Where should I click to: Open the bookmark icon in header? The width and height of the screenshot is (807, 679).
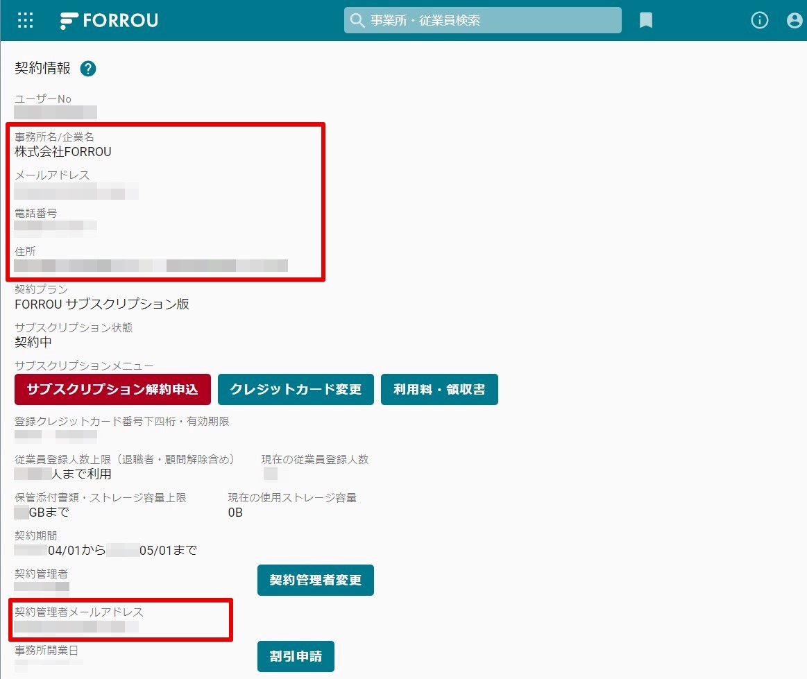645,21
